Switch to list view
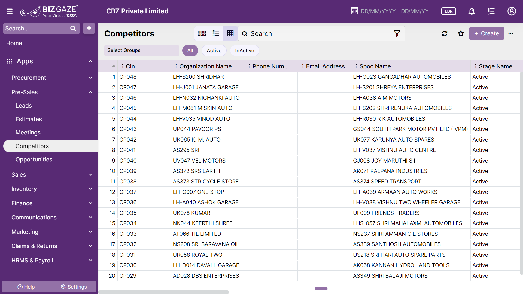The image size is (523, 294). pyautogui.click(x=216, y=33)
